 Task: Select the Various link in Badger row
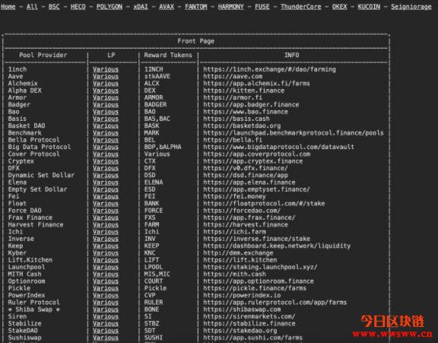(x=106, y=104)
